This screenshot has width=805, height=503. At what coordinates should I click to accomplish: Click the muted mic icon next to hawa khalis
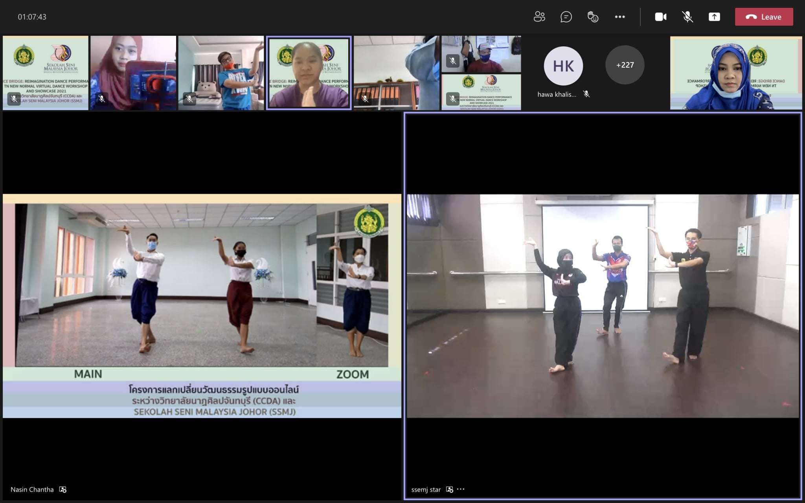click(586, 94)
